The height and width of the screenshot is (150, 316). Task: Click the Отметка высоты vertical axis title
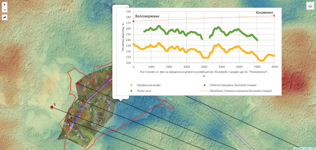(x=123, y=37)
